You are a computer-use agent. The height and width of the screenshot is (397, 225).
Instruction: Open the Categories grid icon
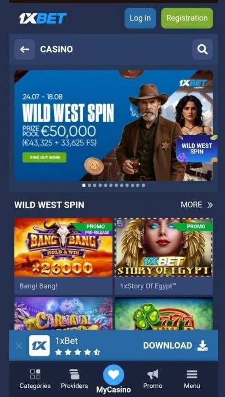click(x=35, y=374)
